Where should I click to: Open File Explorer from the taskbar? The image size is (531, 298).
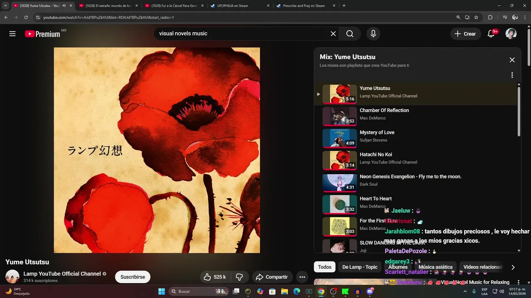pos(285,291)
